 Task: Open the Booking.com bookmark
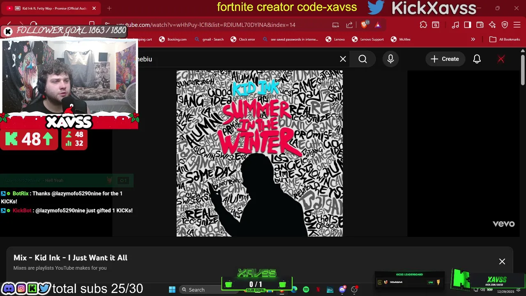173,39
